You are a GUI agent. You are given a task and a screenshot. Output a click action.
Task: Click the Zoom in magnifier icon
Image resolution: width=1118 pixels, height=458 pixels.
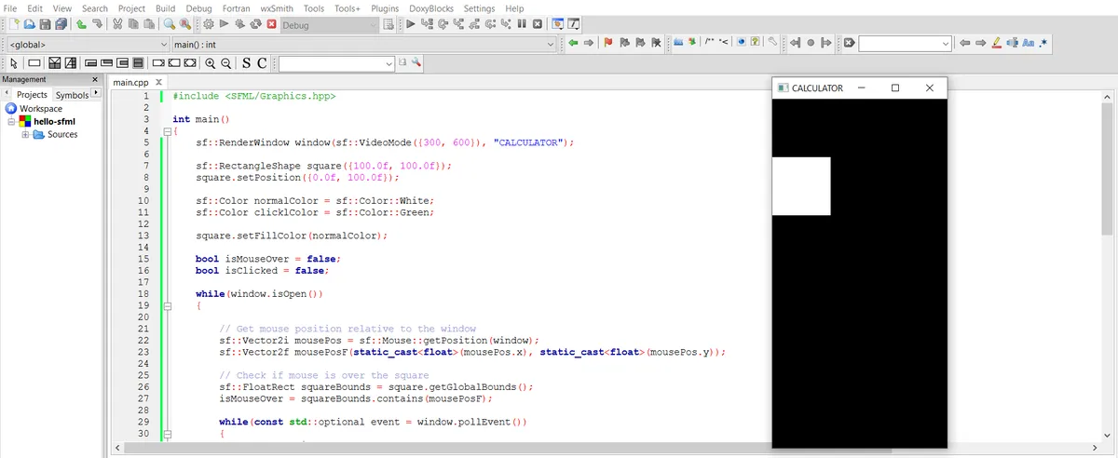click(210, 63)
